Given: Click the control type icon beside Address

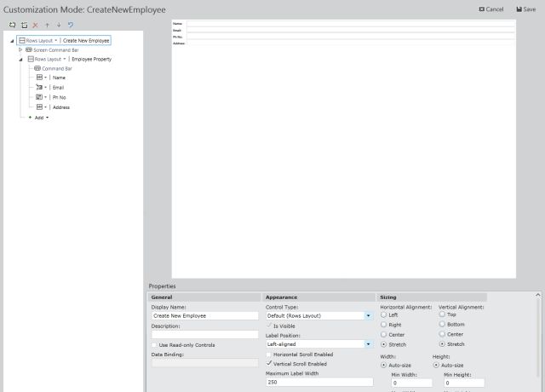Looking at the screenshot, I should 40,107.
